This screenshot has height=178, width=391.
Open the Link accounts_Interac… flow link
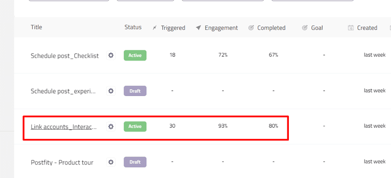pyautogui.click(x=64, y=127)
